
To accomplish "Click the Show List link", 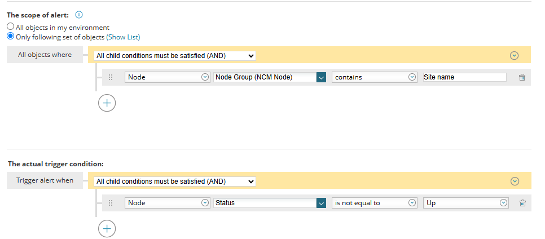I will tap(123, 37).
